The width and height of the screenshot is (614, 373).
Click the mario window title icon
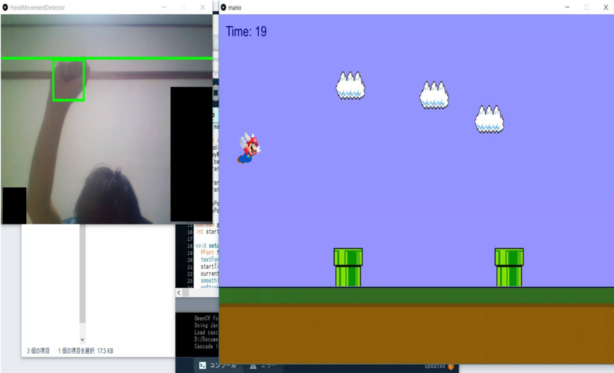(x=223, y=7)
